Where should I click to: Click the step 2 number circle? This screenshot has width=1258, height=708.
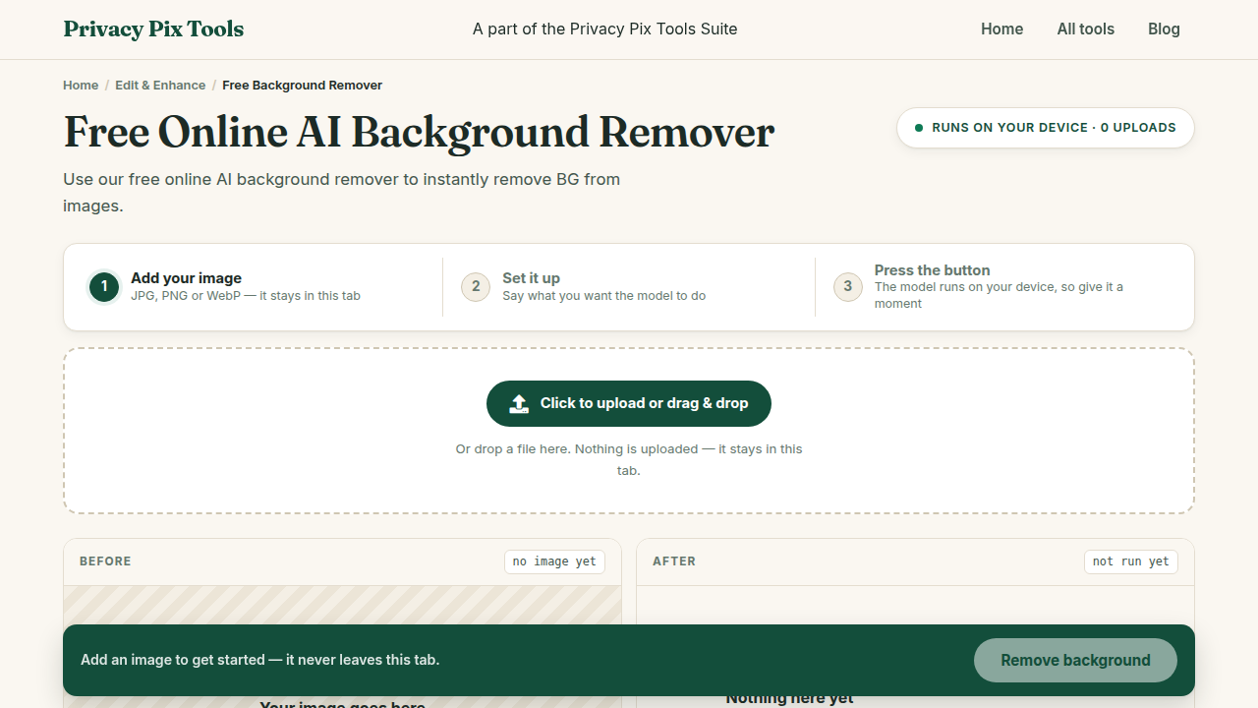(x=476, y=287)
